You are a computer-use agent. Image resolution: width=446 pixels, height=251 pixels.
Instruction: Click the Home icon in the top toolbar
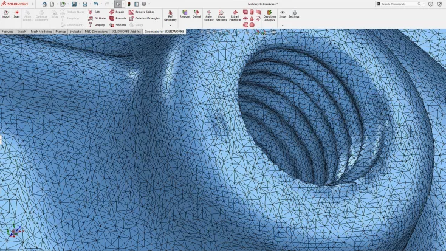pos(44,4)
